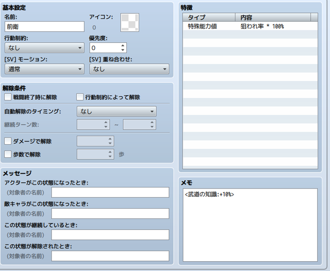Click the minimum 継続ターン数 spinner
Image resolution: width=330 pixels, height=271 pixels.
tap(93, 125)
